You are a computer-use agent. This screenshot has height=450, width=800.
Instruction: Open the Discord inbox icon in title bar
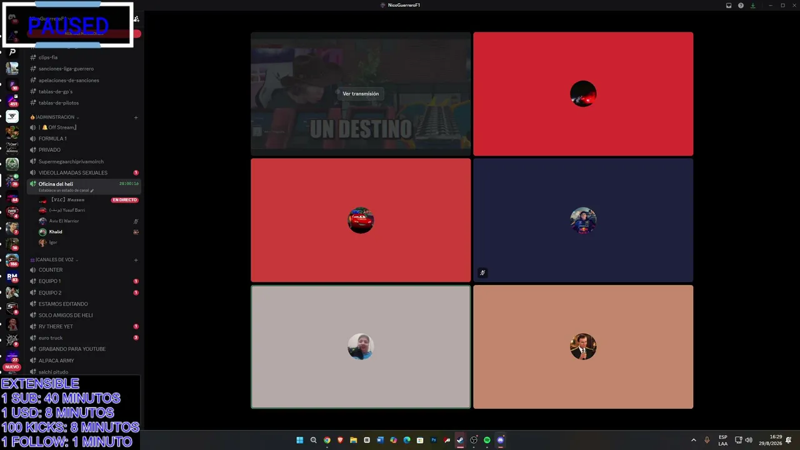click(x=729, y=6)
